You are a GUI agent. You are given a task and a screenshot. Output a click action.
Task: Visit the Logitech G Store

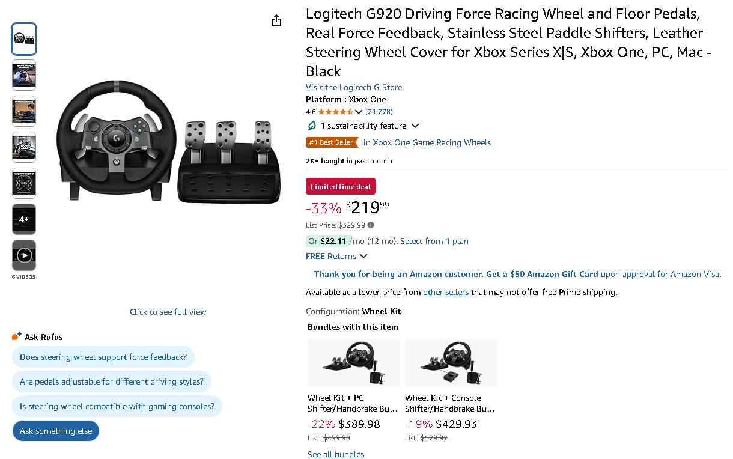(x=353, y=87)
